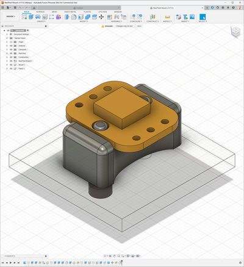Click the Undo arrow
The width and height of the screenshot is (244, 267).
click(20, 7)
